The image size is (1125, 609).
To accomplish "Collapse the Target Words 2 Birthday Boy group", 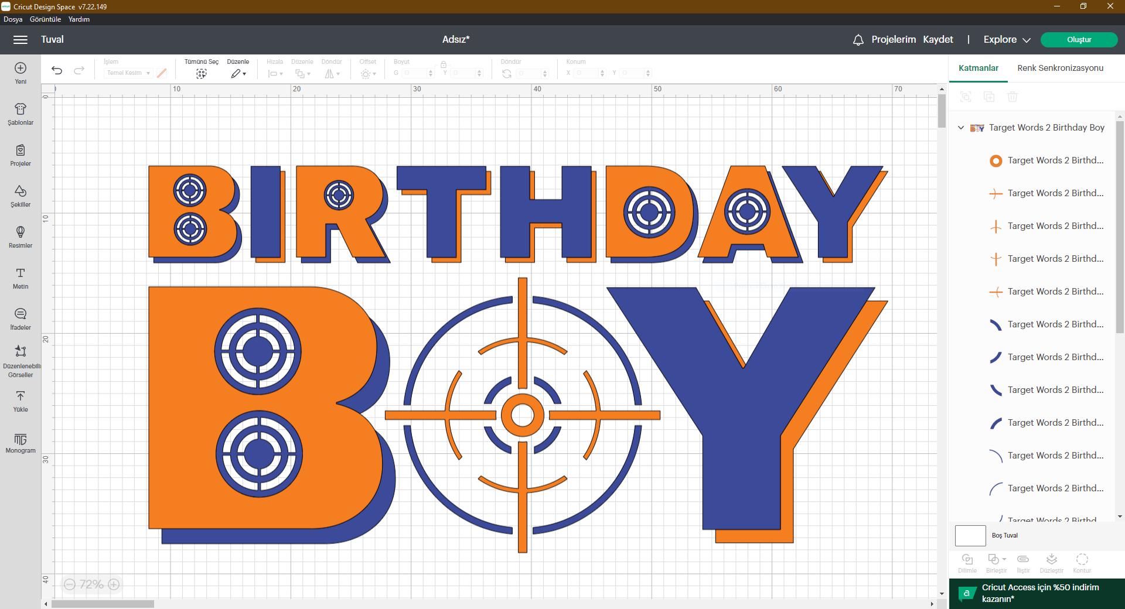I will 960,127.
